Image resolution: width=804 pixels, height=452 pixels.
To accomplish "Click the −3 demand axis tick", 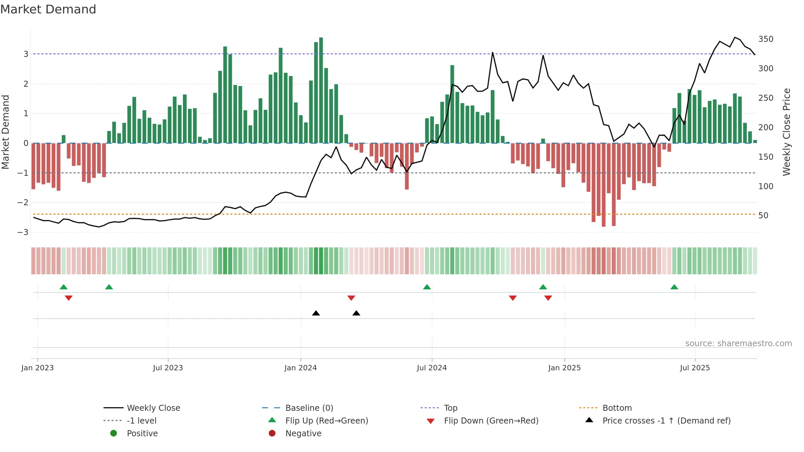I will (x=23, y=232).
